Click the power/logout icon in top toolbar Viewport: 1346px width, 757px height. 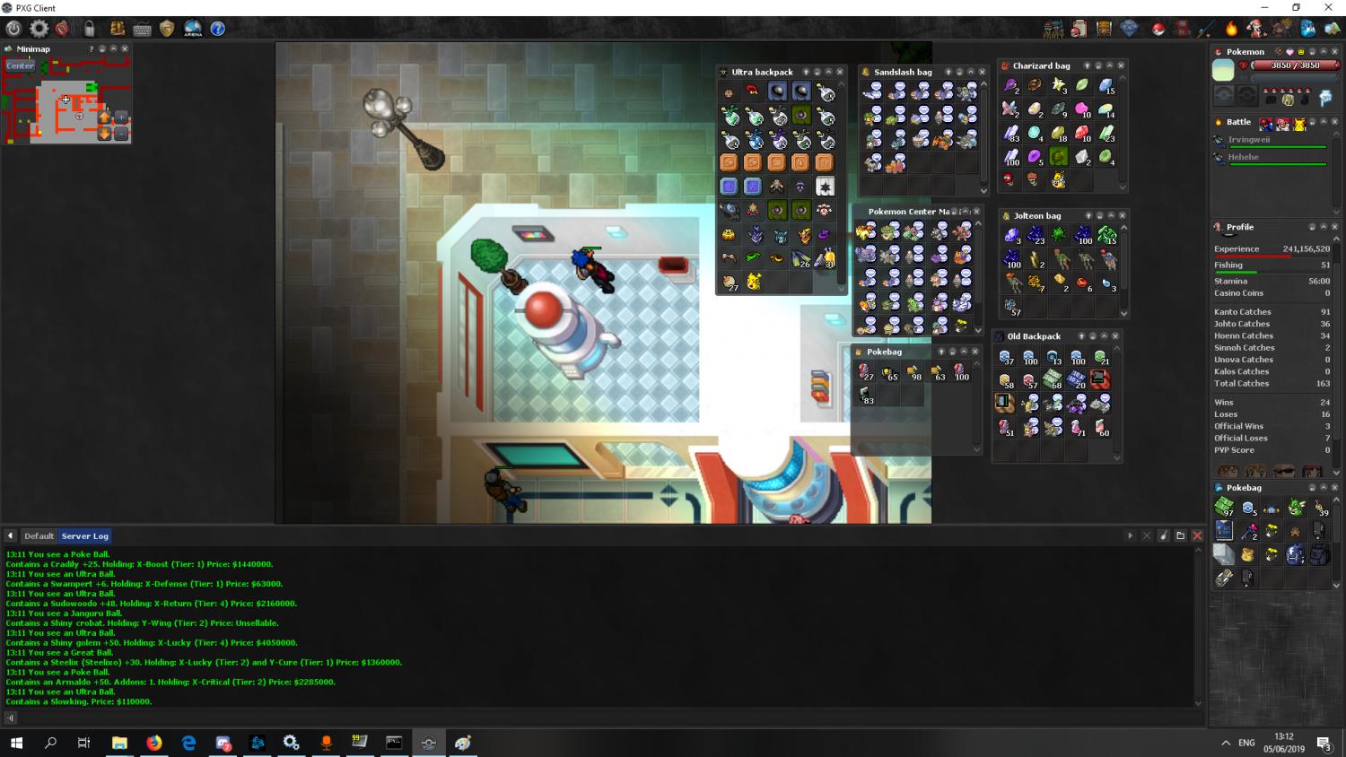(13, 29)
